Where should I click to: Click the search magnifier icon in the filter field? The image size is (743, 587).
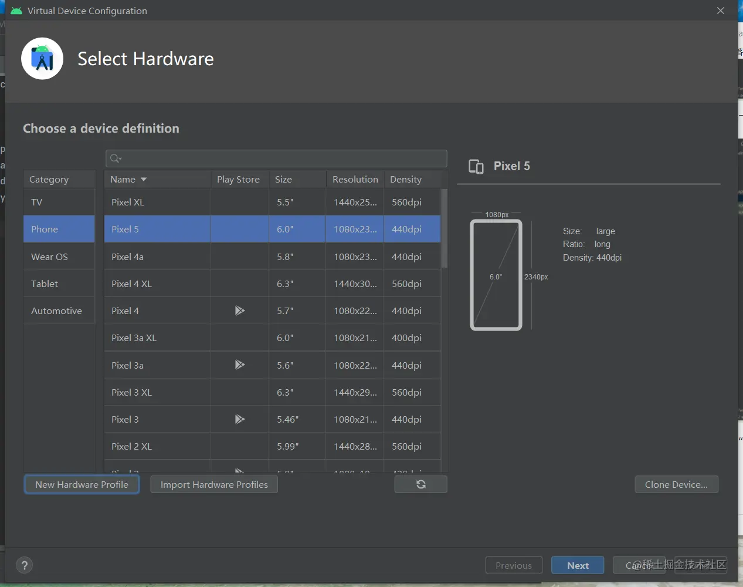point(116,158)
